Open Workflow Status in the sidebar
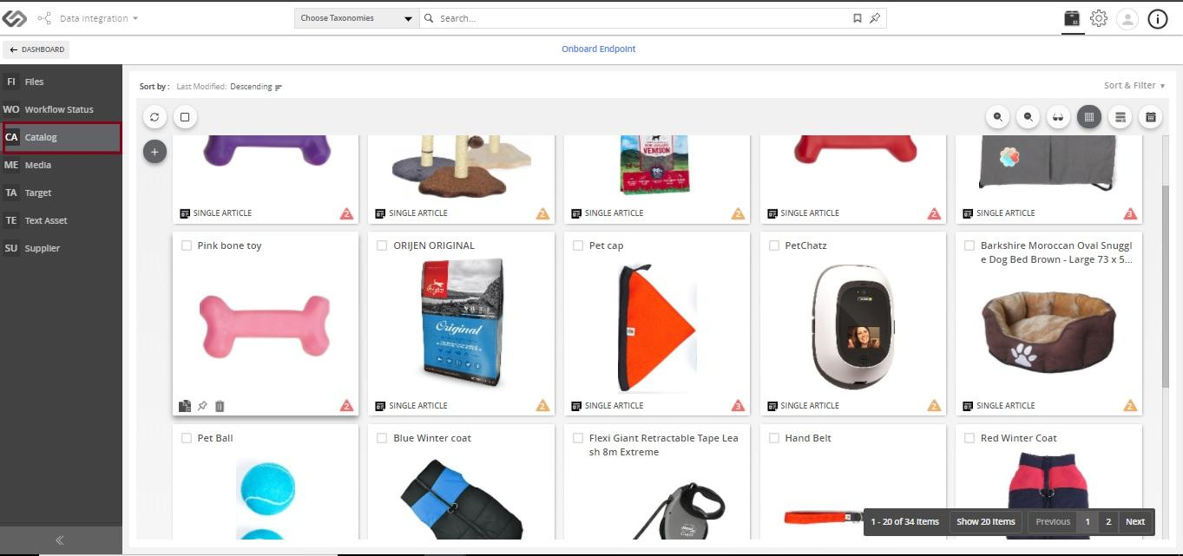 (61, 109)
